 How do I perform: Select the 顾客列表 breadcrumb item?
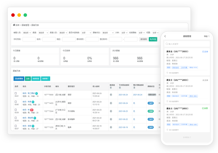pos(35,25)
